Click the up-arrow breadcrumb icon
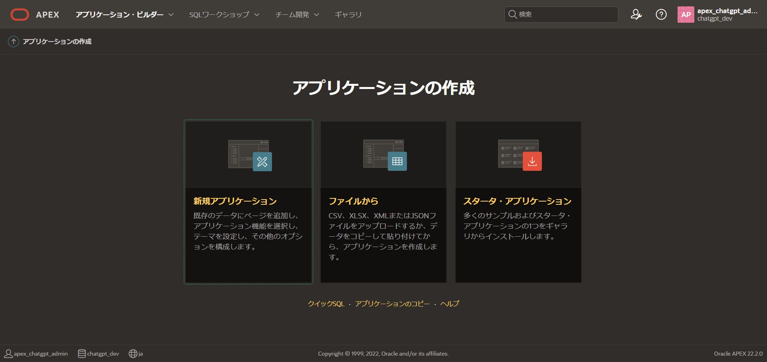This screenshot has width=767, height=362. [14, 42]
